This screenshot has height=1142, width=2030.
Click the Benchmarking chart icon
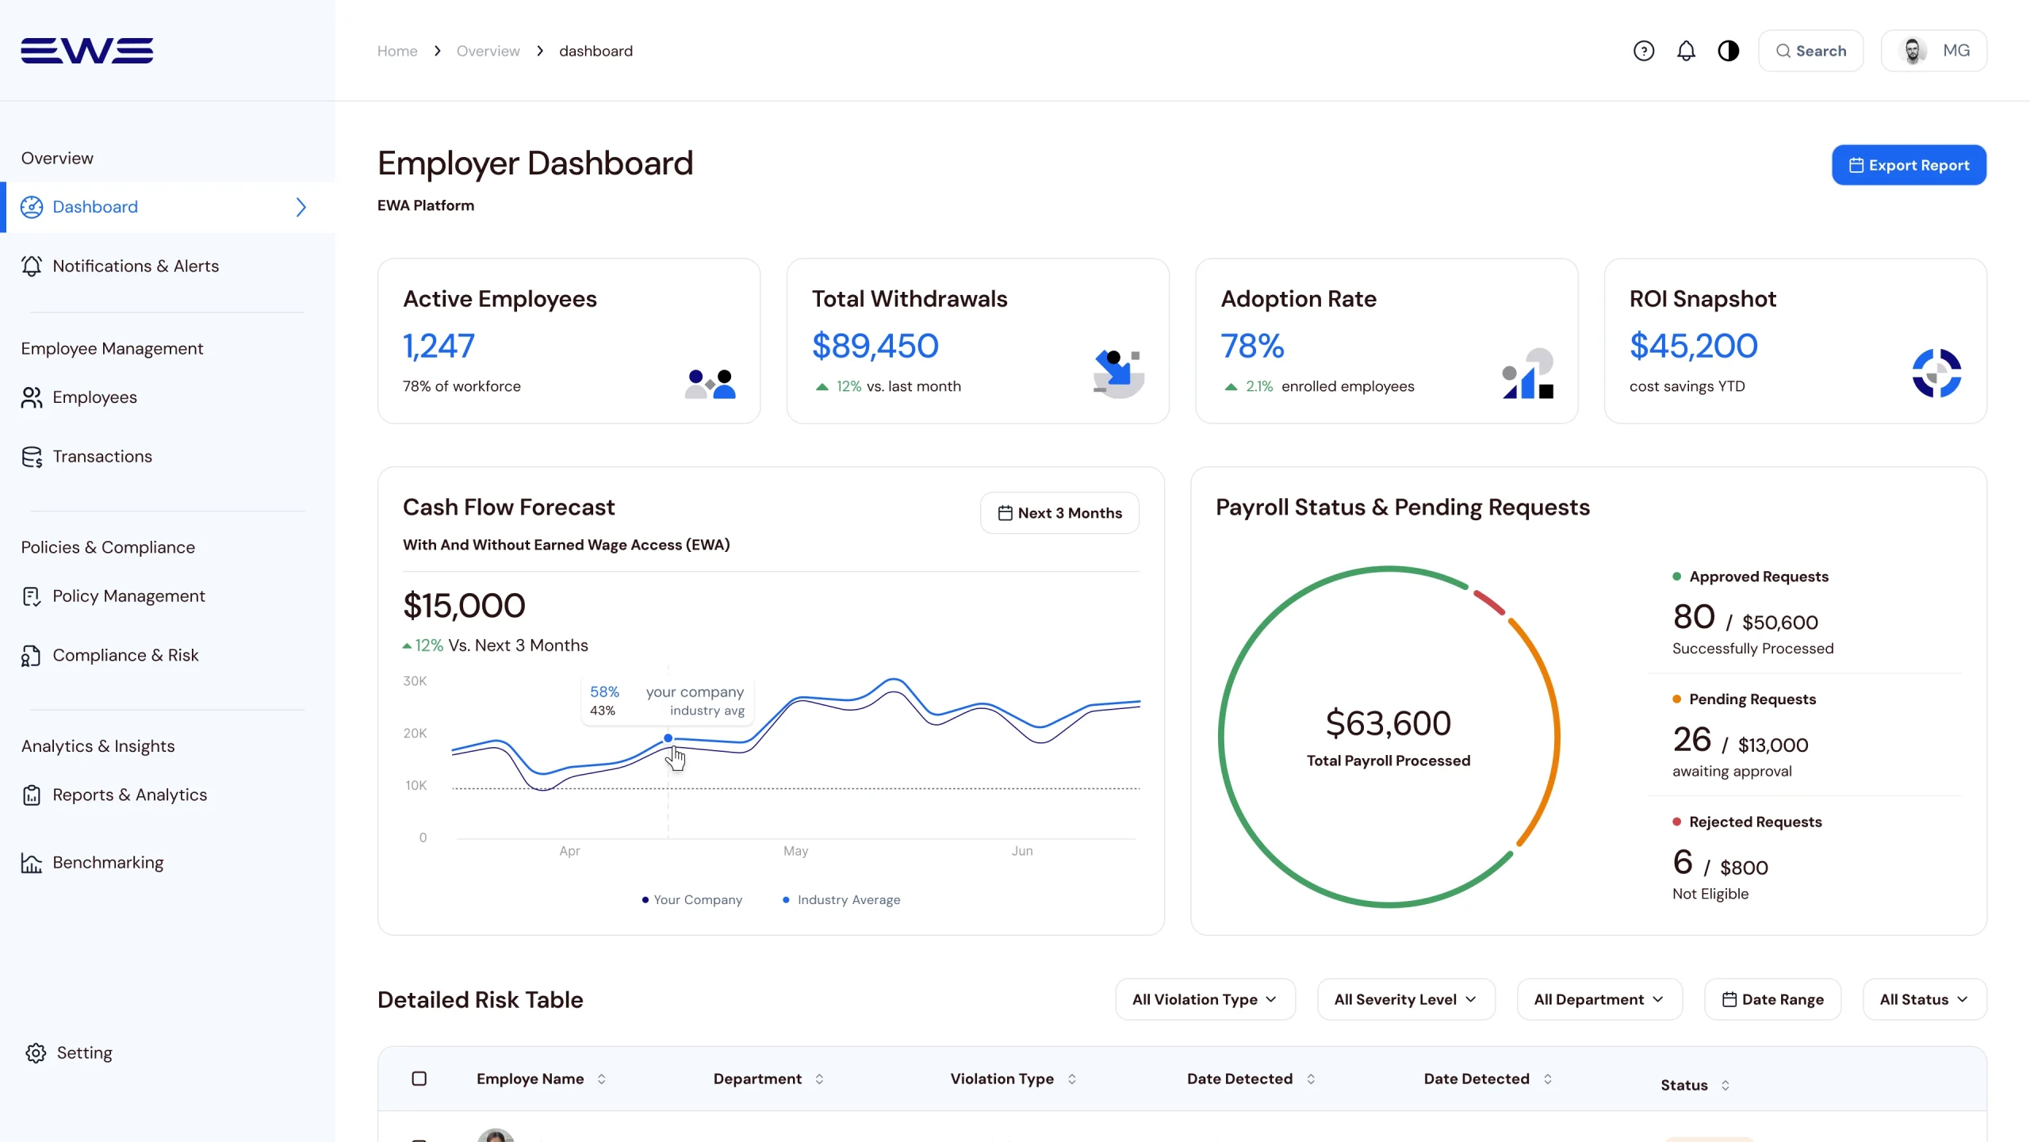[x=32, y=863]
